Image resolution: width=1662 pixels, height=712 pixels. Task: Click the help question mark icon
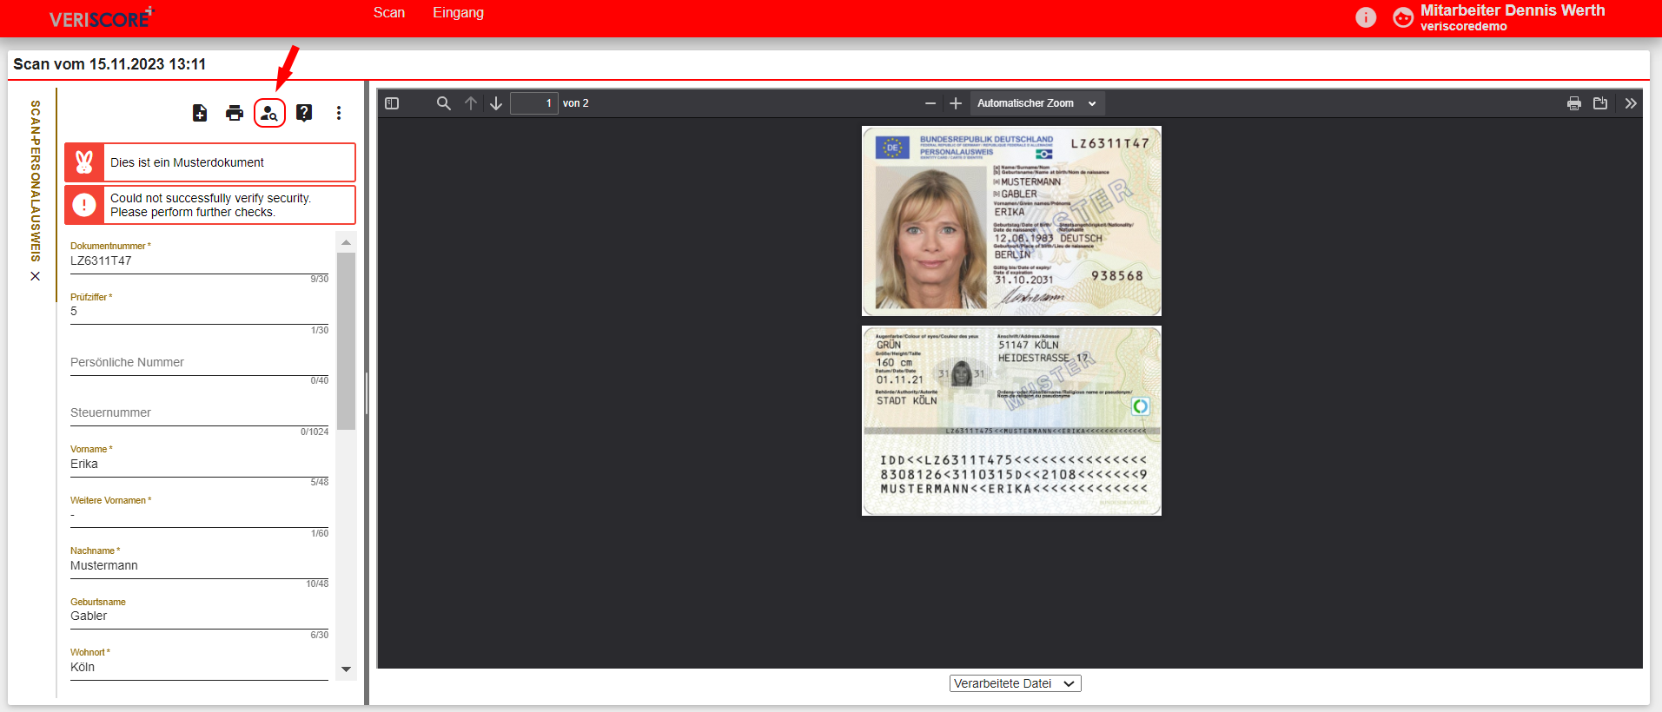[x=304, y=113]
